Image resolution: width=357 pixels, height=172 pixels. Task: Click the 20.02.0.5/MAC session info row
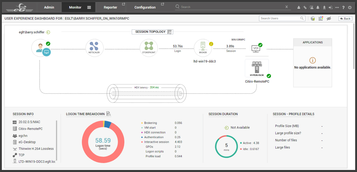pyautogui.click(x=26, y=122)
